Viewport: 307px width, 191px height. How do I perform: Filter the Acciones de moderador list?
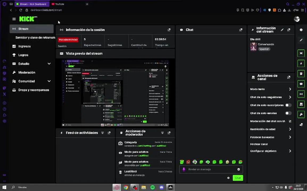(x=162, y=133)
